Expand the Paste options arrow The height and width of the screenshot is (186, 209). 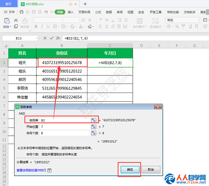pos(11,27)
